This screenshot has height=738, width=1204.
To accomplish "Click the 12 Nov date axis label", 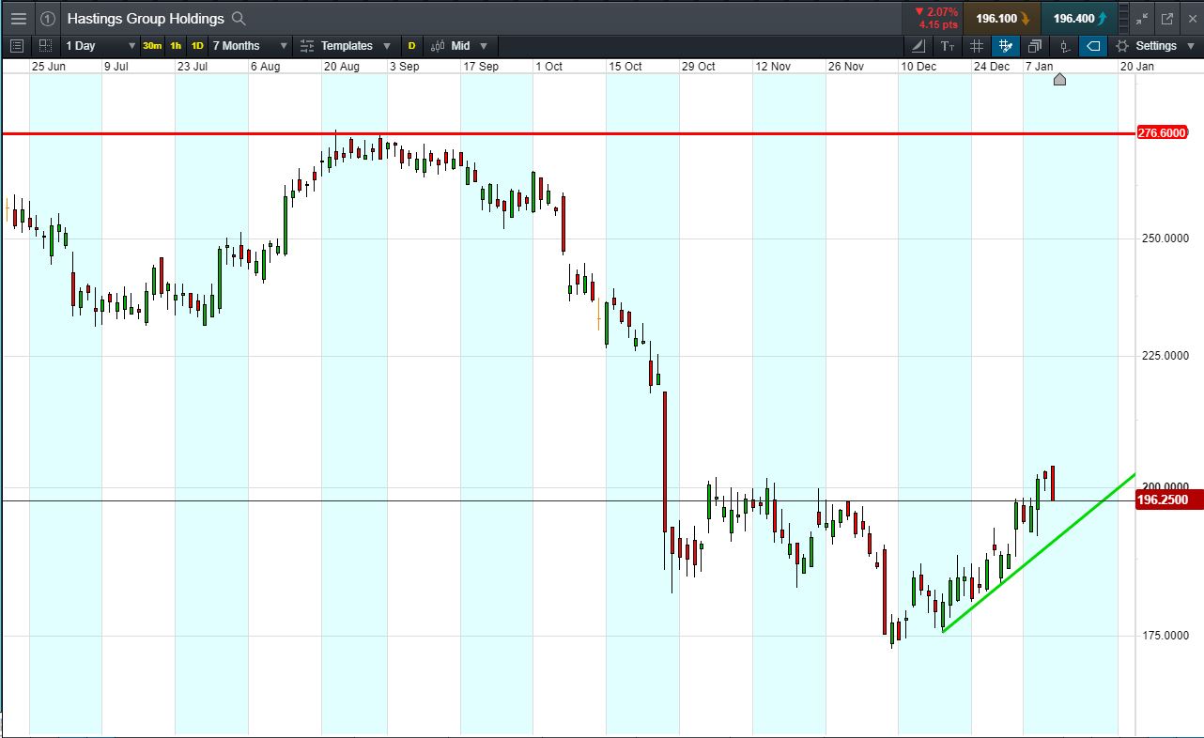I will click(773, 67).
